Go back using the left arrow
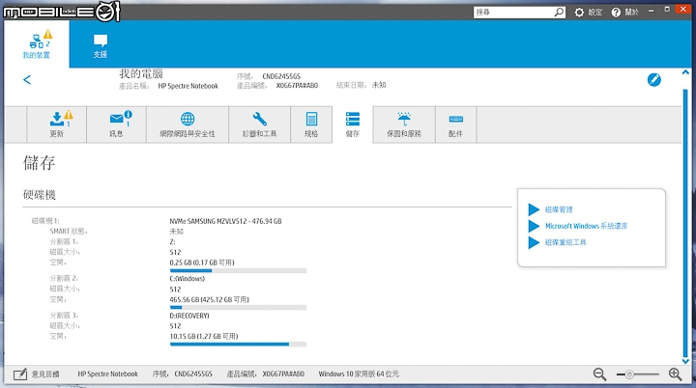The image size is (696, 388). pos(27,80)
